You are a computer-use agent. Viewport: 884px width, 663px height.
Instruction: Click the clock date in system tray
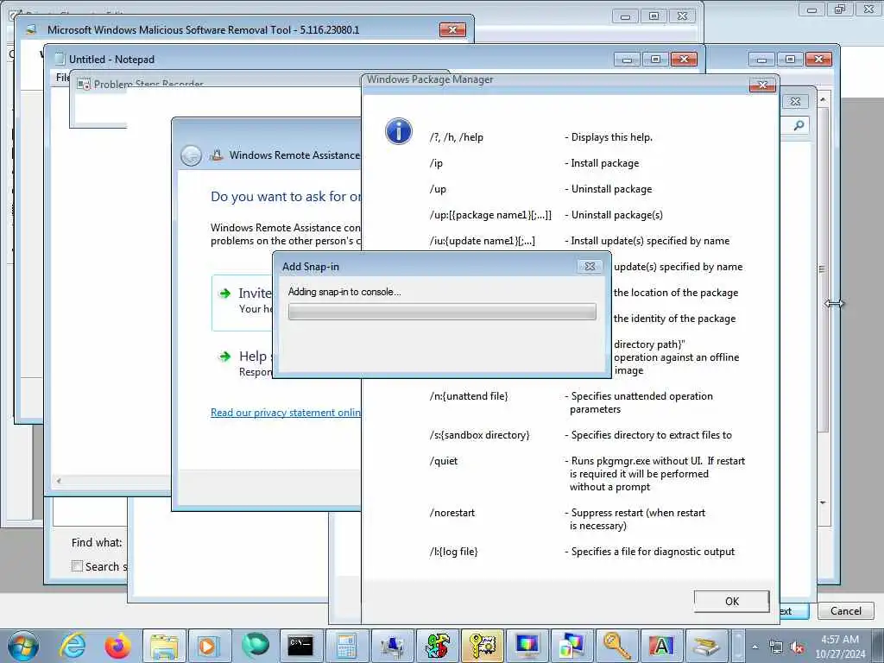pos(840,654)
